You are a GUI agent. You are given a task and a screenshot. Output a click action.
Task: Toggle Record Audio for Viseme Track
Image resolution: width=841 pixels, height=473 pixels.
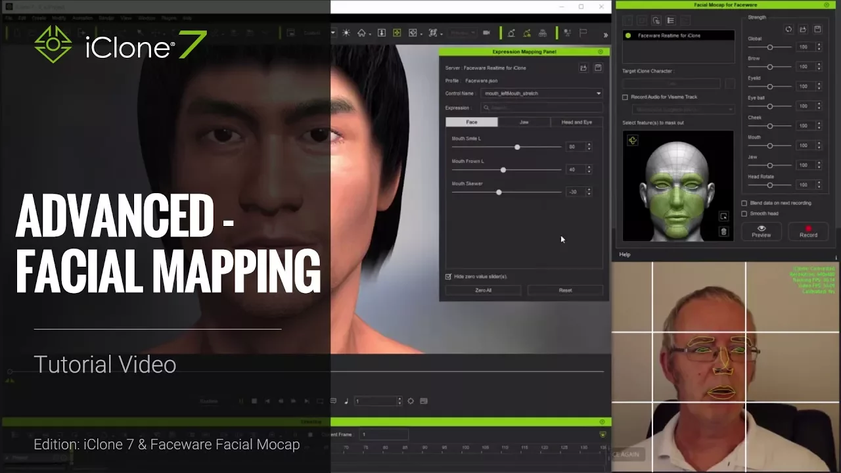625,97
